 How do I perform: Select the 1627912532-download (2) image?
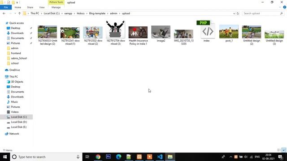pos(93,36)
